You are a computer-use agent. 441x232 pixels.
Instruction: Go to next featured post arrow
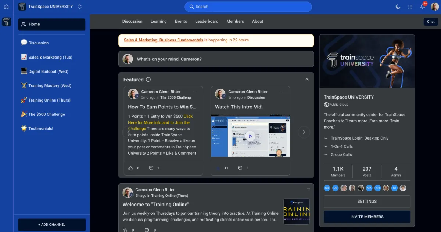tap(304, 132)
